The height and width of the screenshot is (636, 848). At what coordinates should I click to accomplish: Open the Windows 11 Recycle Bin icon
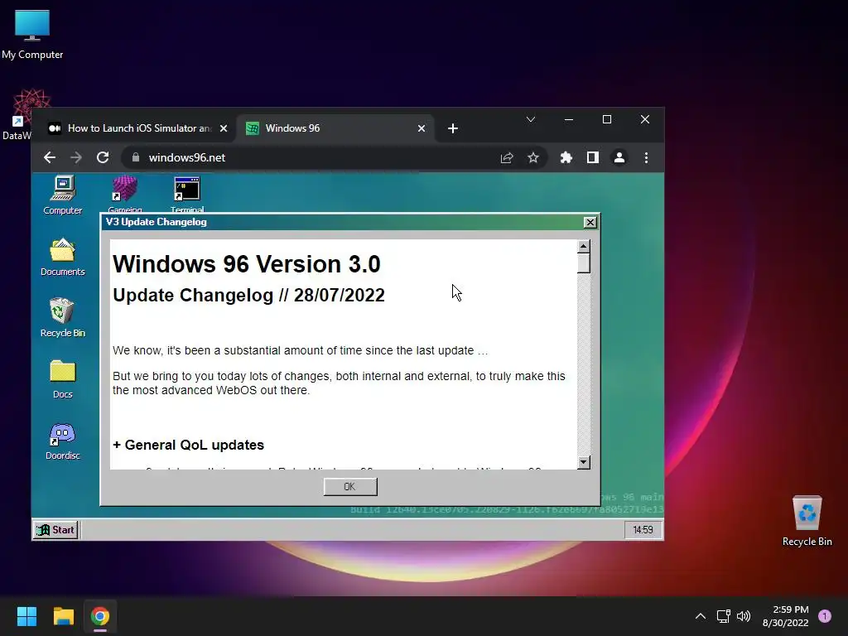point(807,520)
